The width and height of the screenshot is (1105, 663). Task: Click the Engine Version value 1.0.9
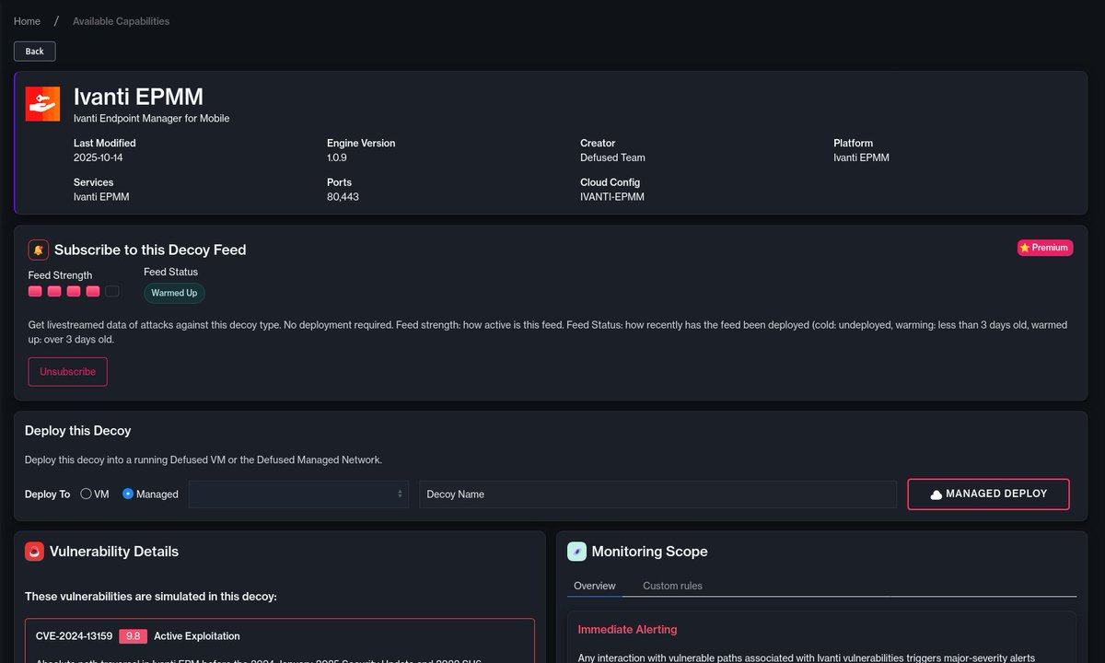[x=337, y=157]
